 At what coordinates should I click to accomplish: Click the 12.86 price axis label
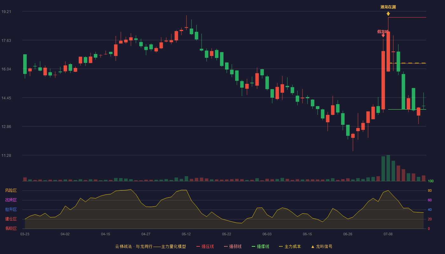click(x=6, y=126)
